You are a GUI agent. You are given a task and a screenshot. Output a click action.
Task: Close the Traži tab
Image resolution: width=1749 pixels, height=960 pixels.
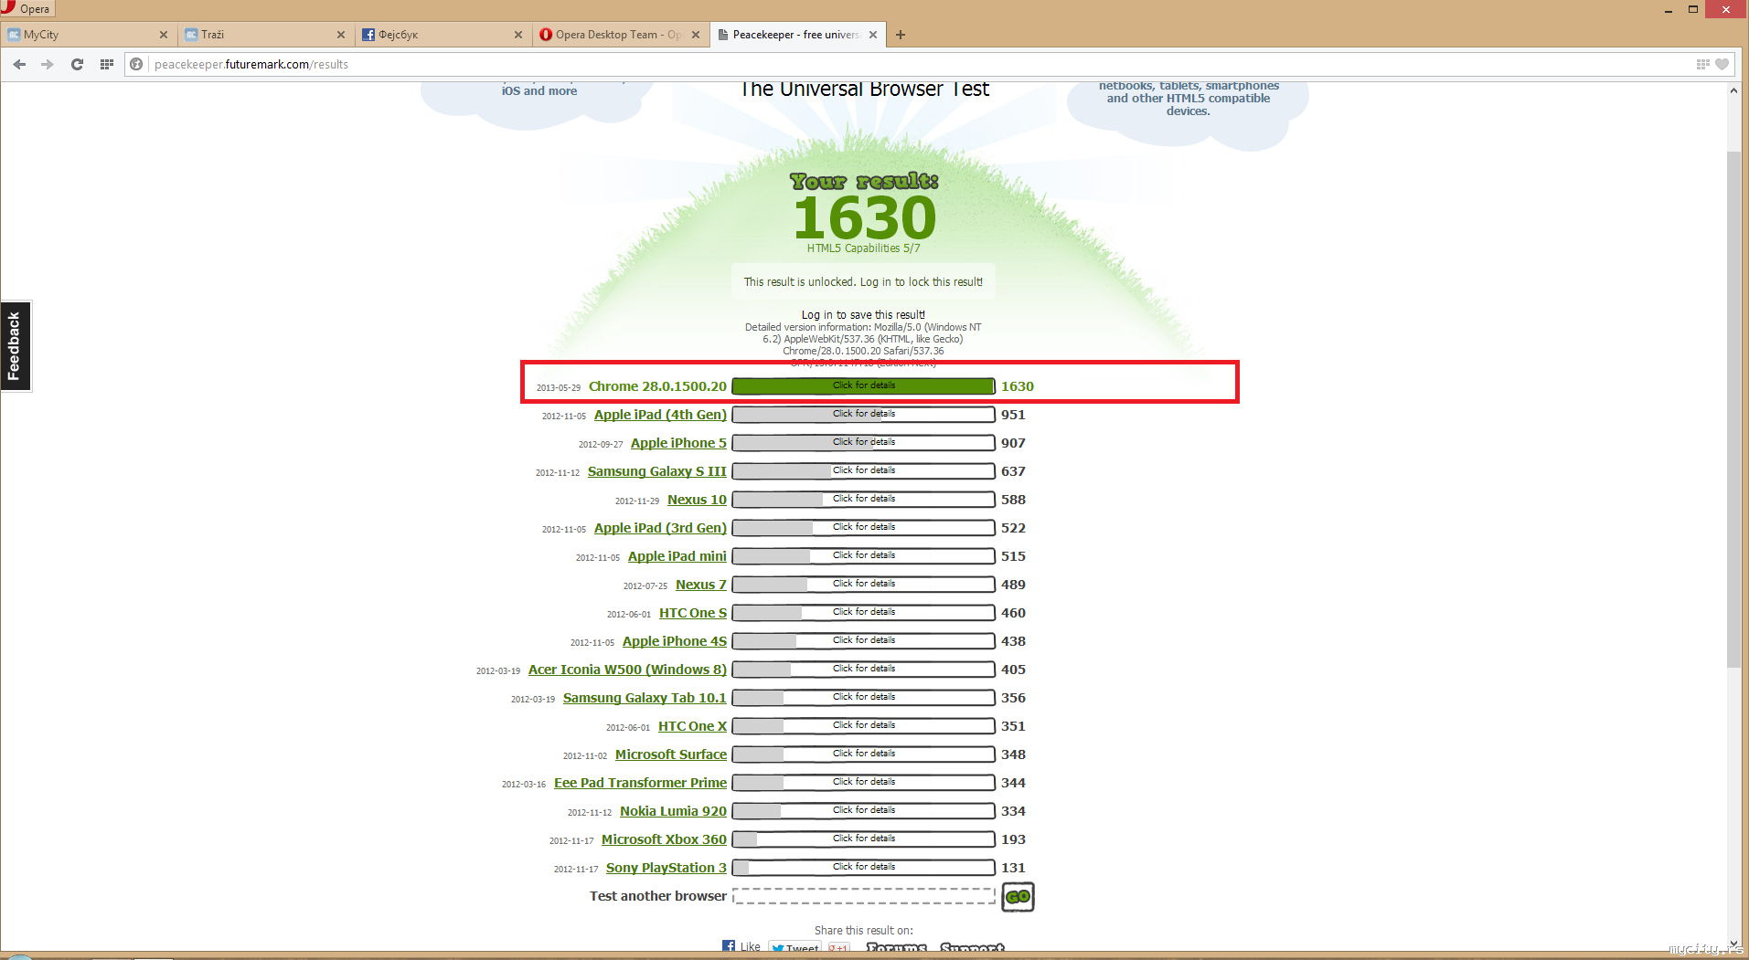tap(341, 35)
